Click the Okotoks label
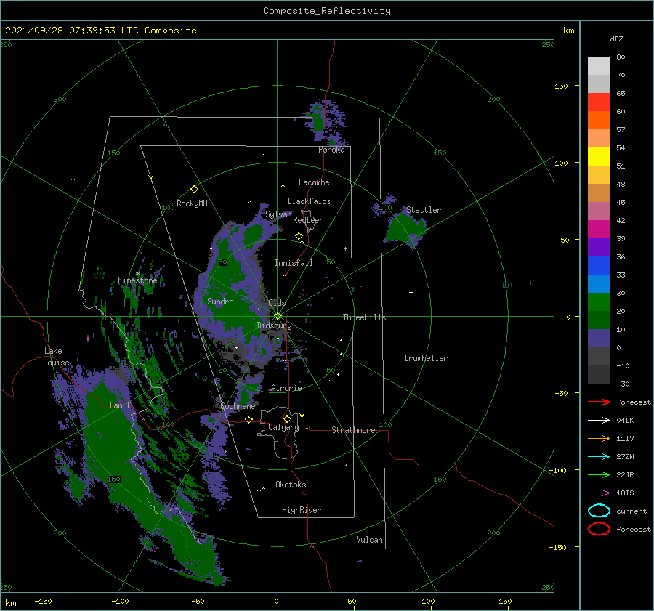 tap(291, 484)
